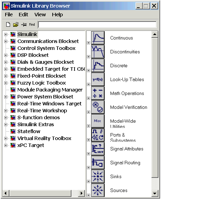Open the File menu

click(9, 15)
